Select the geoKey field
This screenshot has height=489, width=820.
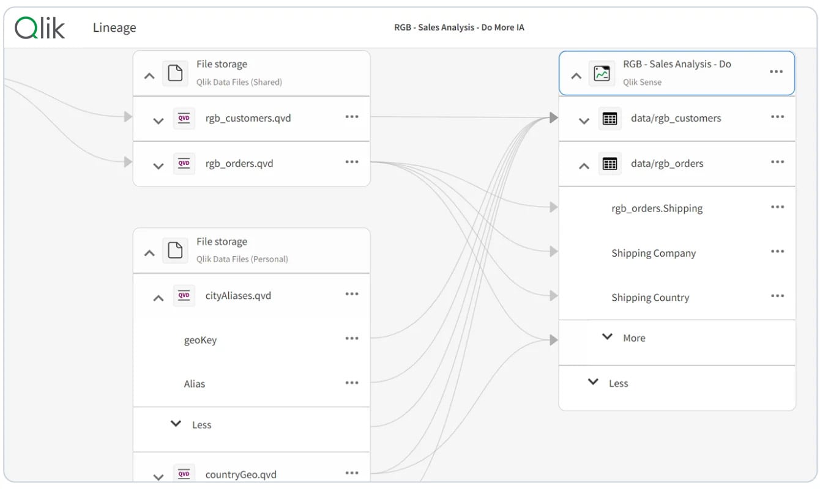[200, 340]
